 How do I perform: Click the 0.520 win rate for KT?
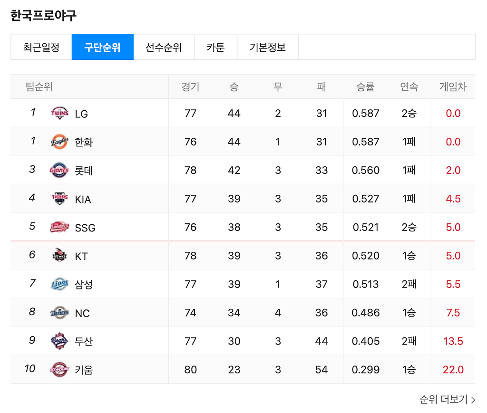pyautogui.click(x=366, y=256)
